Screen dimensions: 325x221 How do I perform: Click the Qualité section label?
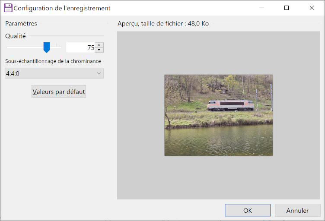16,36
